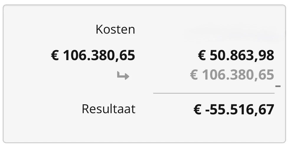Open the € -55.516,67 result amount
This screenshot has width=289, height=150.
[234, 109]
